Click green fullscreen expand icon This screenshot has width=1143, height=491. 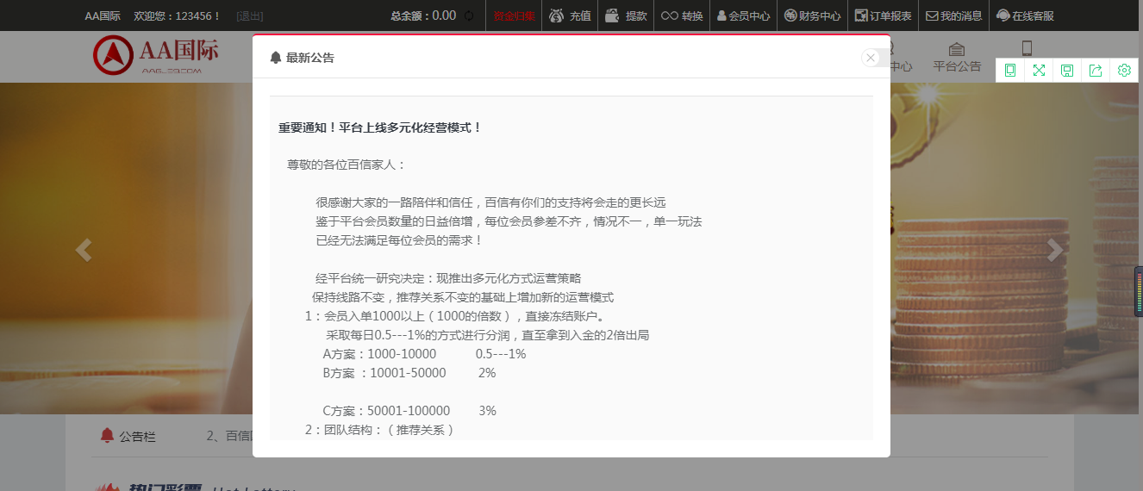[1039, 71]
